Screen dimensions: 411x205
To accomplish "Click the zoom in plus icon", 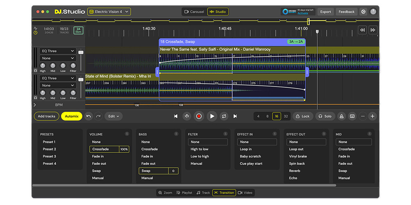I will (372, 116).
